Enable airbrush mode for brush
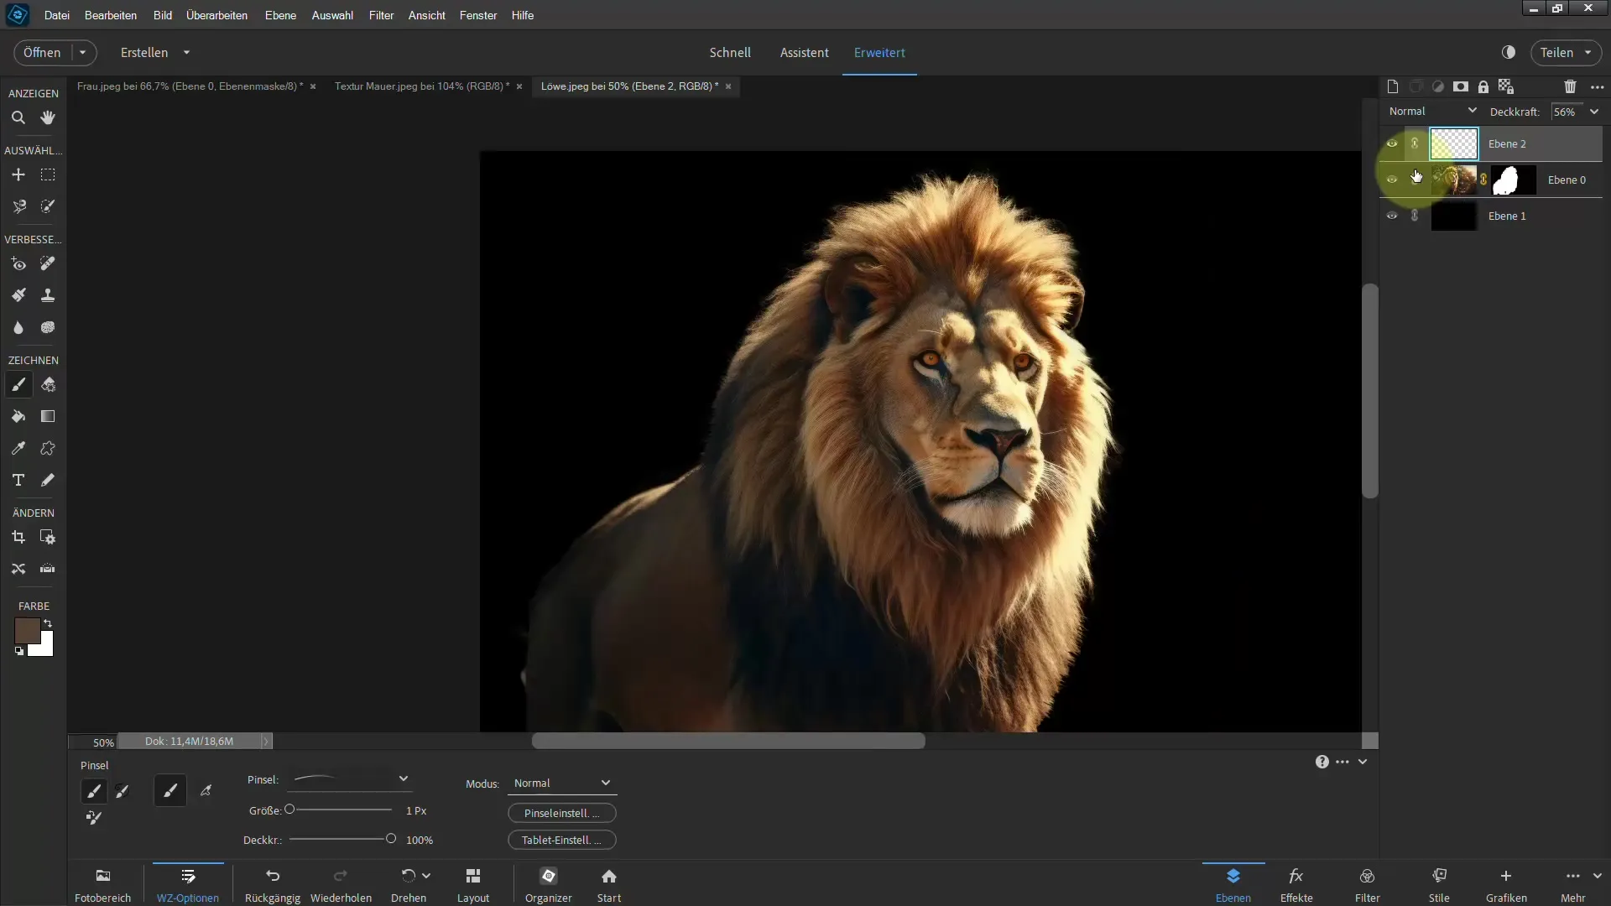 pos(206,790)
